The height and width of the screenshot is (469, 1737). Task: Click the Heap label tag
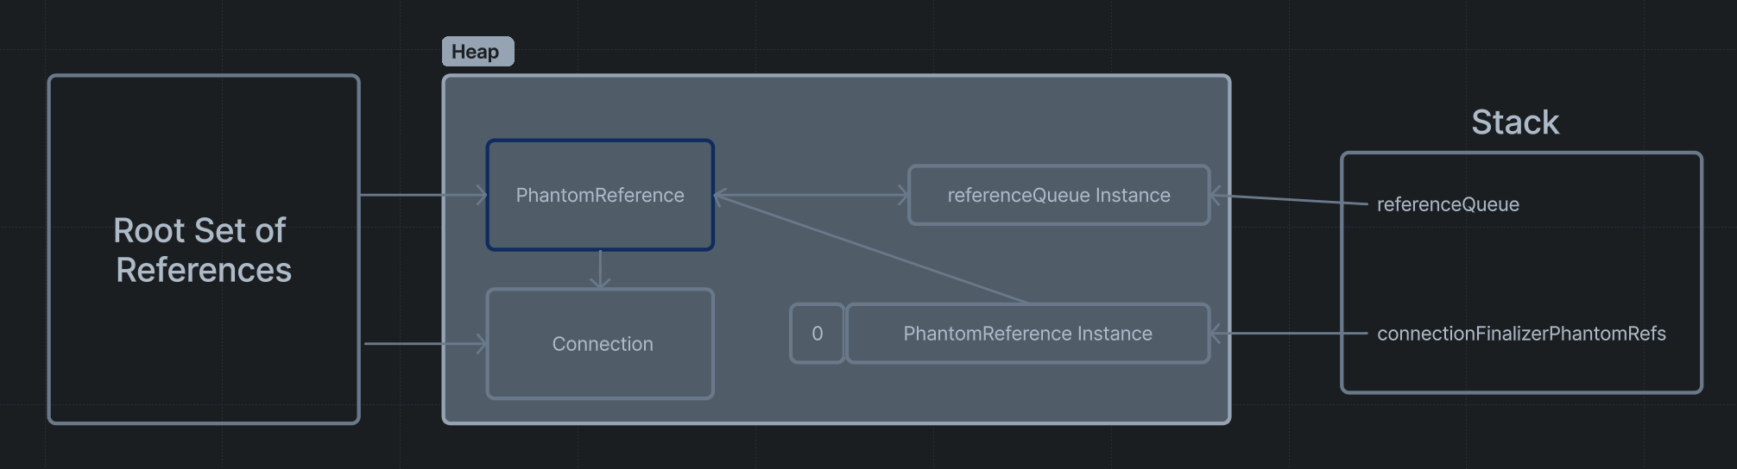click(x=477, y=52)
